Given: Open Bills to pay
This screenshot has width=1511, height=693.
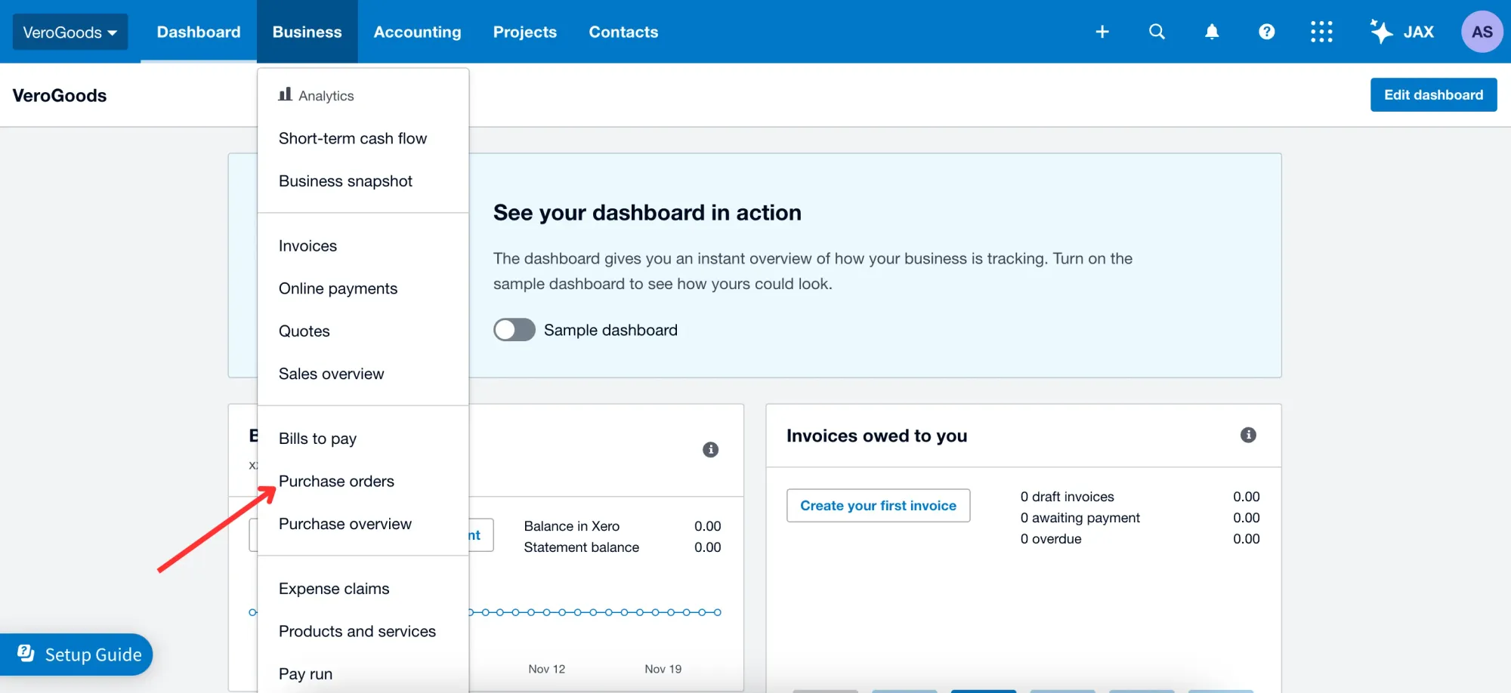Looking at the screenshot, I should click(363, 439).
